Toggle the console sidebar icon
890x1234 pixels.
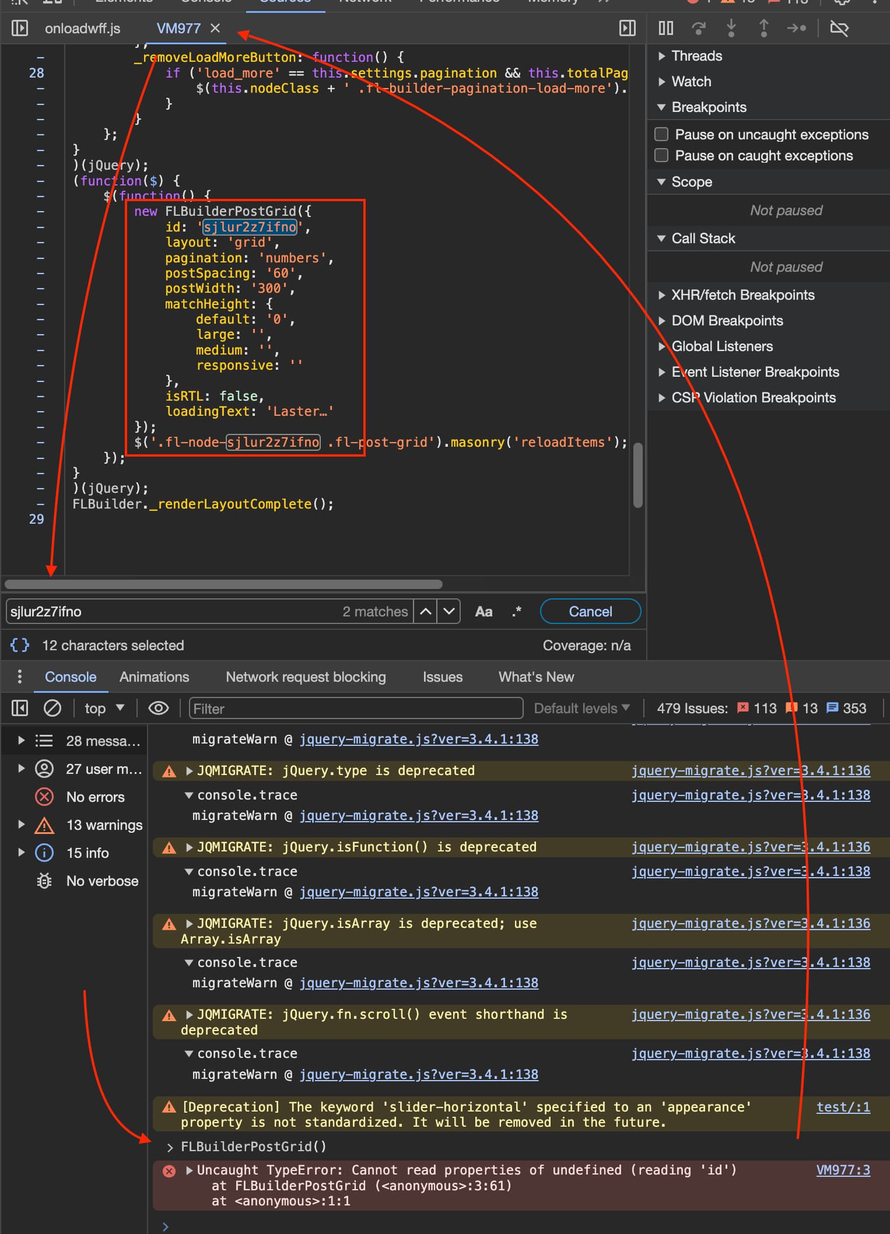point(20,708)
